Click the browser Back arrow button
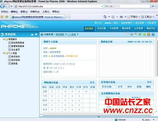This screenshot has width=158, height=121. (2, 6)
